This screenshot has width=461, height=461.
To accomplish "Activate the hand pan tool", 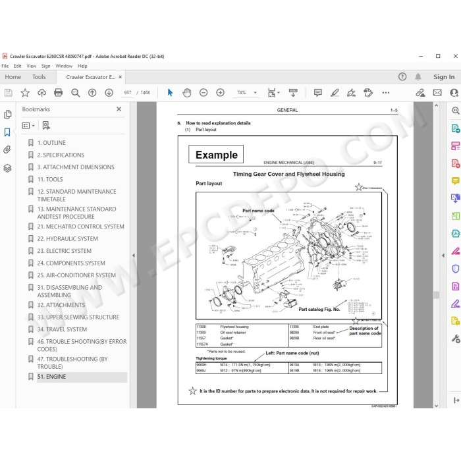I will (186, 93).
